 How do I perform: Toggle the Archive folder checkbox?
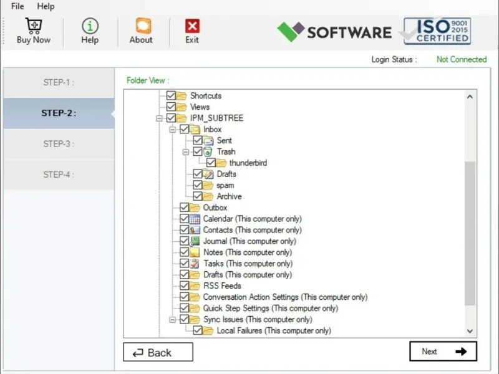pos(198,196)
